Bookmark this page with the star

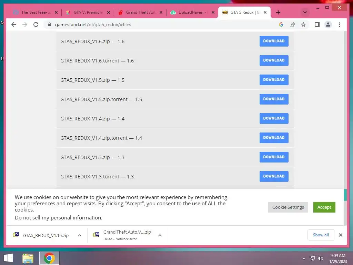[x=303, y=24]
